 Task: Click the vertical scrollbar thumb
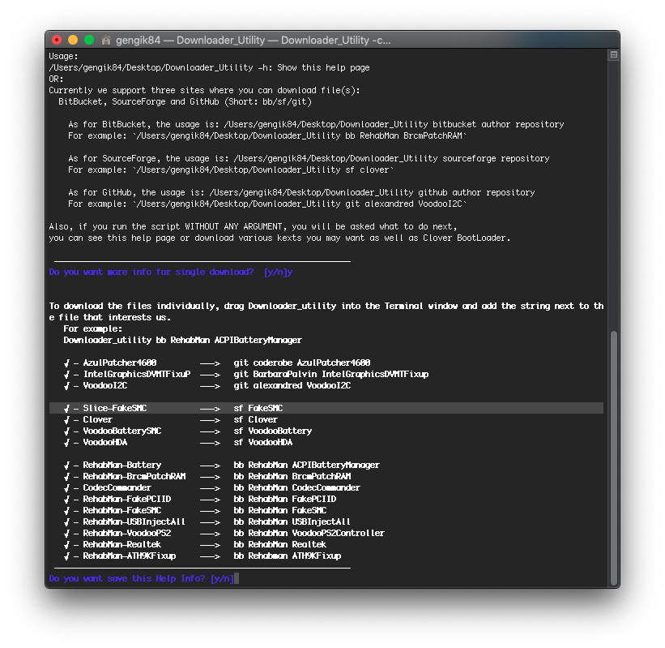pos(613,457)
